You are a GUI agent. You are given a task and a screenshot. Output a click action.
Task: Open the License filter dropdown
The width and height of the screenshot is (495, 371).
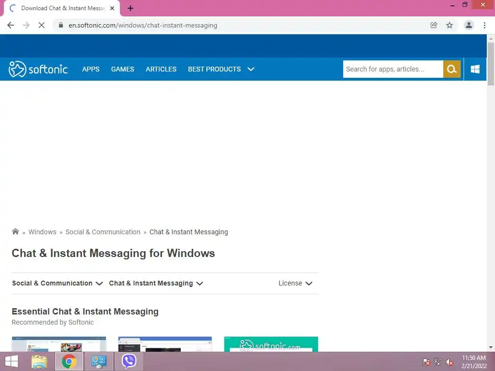[295, 283]
